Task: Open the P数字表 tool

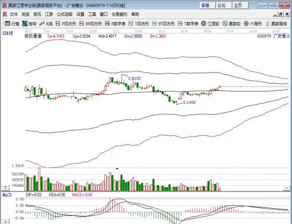Action: point(115,23)
